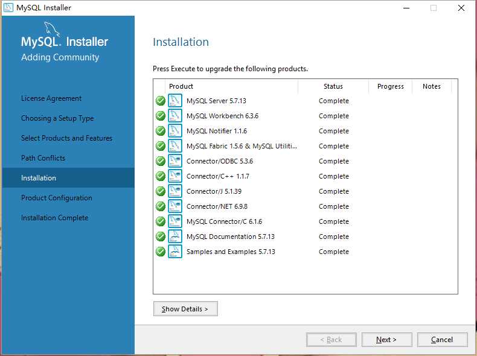This screenshot has width=477, height=356.
Task: Click the Connector/NET 6.9.8 product icon
Action: coord(175,206)
